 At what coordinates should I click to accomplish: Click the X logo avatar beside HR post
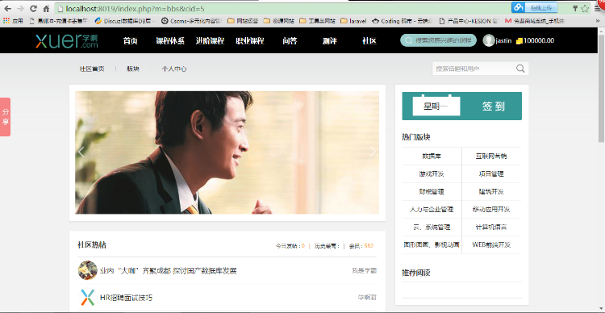coord(88,297)
